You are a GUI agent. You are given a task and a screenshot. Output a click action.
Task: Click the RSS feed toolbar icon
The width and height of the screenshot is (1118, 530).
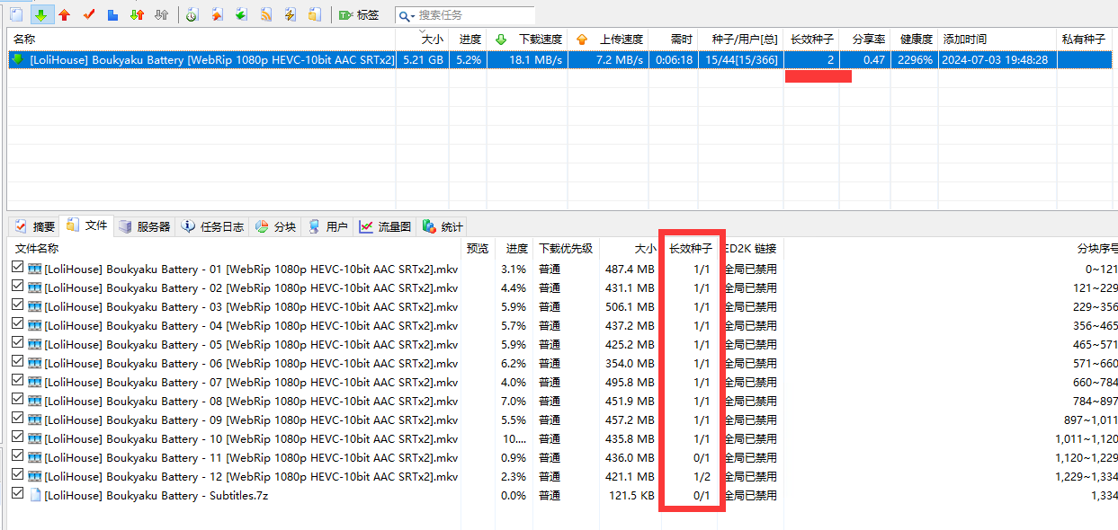266,15
